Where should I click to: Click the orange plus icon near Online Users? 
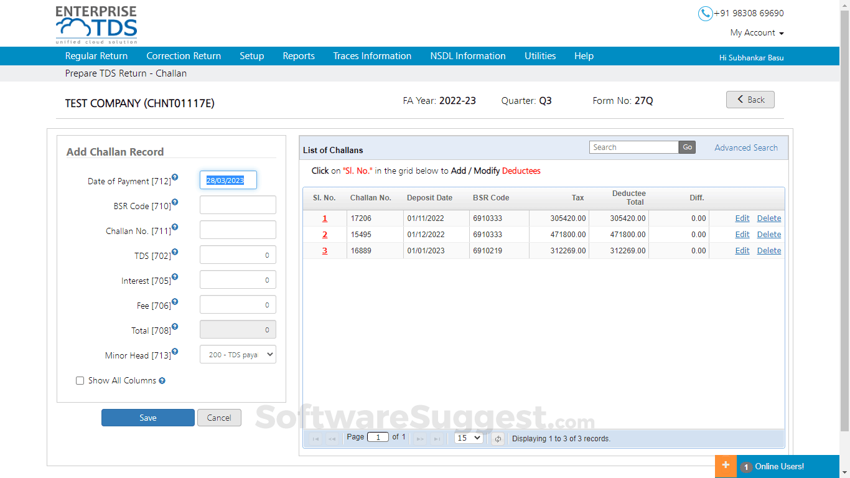(x=726, y=466)
